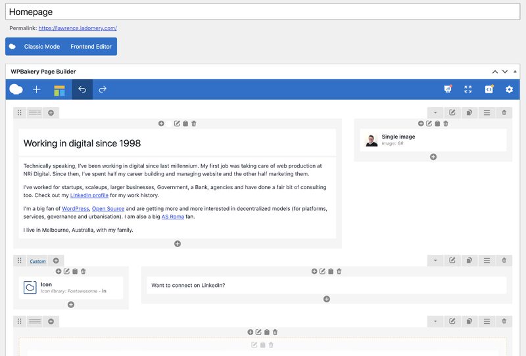This screenshot has width=526, height=356.
Task: Collapse the WPBakery Page Builder panel
Action: click(x=515, y=72)
